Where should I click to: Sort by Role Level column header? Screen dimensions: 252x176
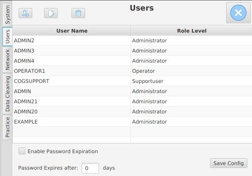click(x=191, y=30)
